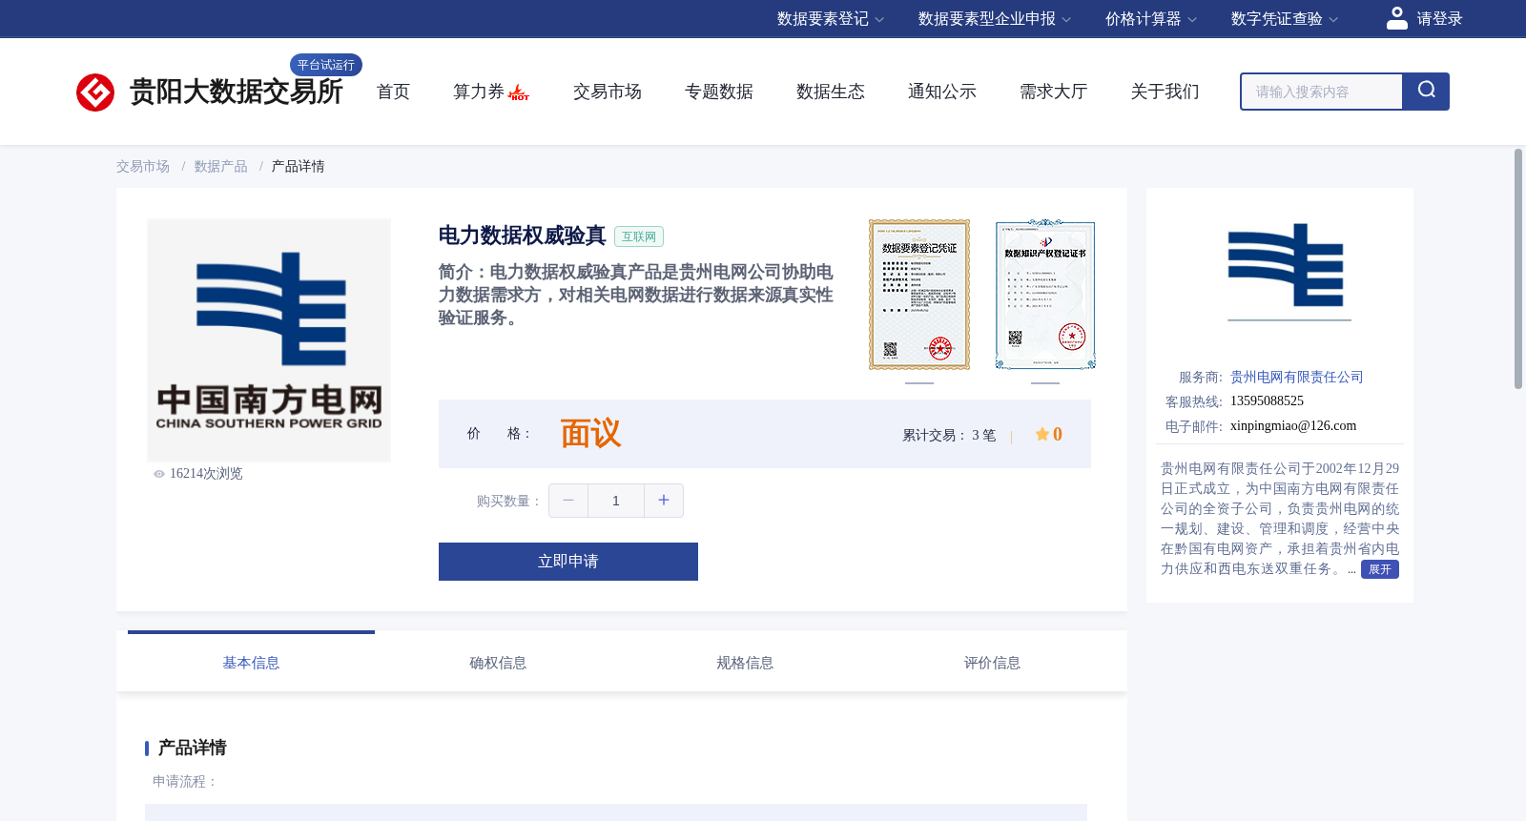This screenshot has height=821, width=1526.
Task: Click the star rating icon
Action: coord(1041,435)
